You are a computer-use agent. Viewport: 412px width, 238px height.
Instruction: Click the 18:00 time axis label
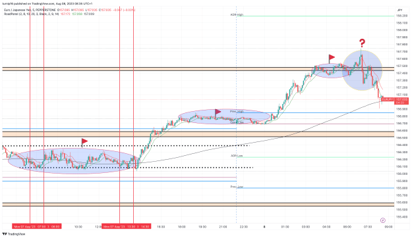(181, 227)
